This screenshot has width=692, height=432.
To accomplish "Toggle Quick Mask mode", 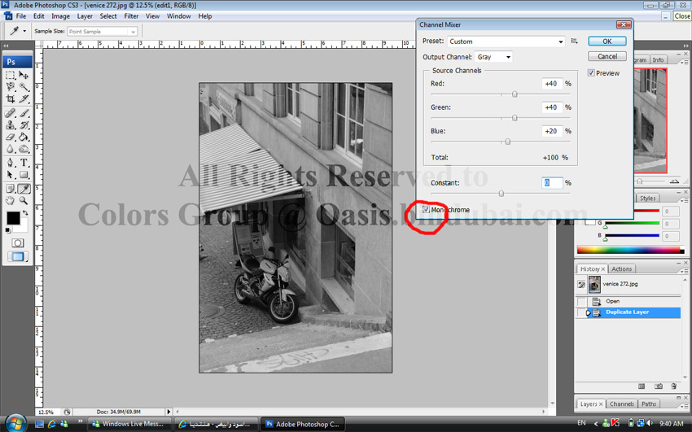I will [x=18, y=243].
